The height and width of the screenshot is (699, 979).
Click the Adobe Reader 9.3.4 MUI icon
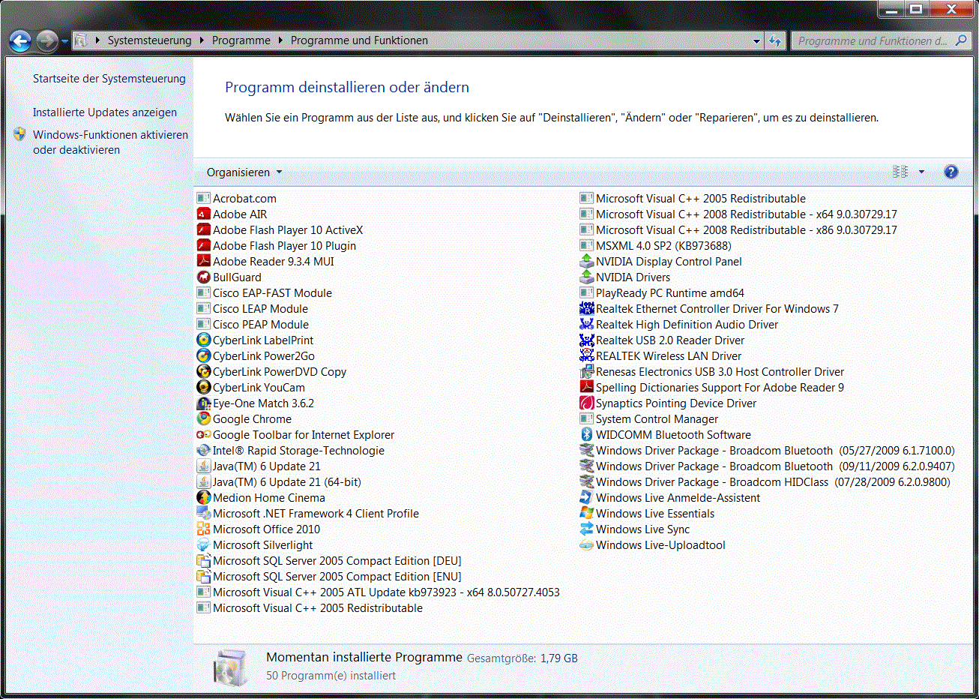click(x=203, y=261)
